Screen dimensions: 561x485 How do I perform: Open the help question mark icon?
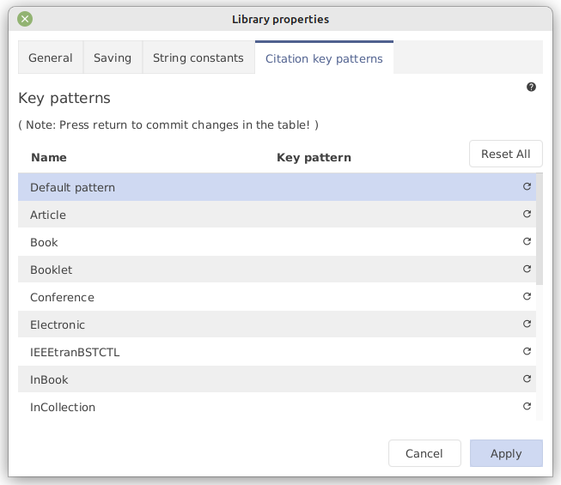[531, 87]
